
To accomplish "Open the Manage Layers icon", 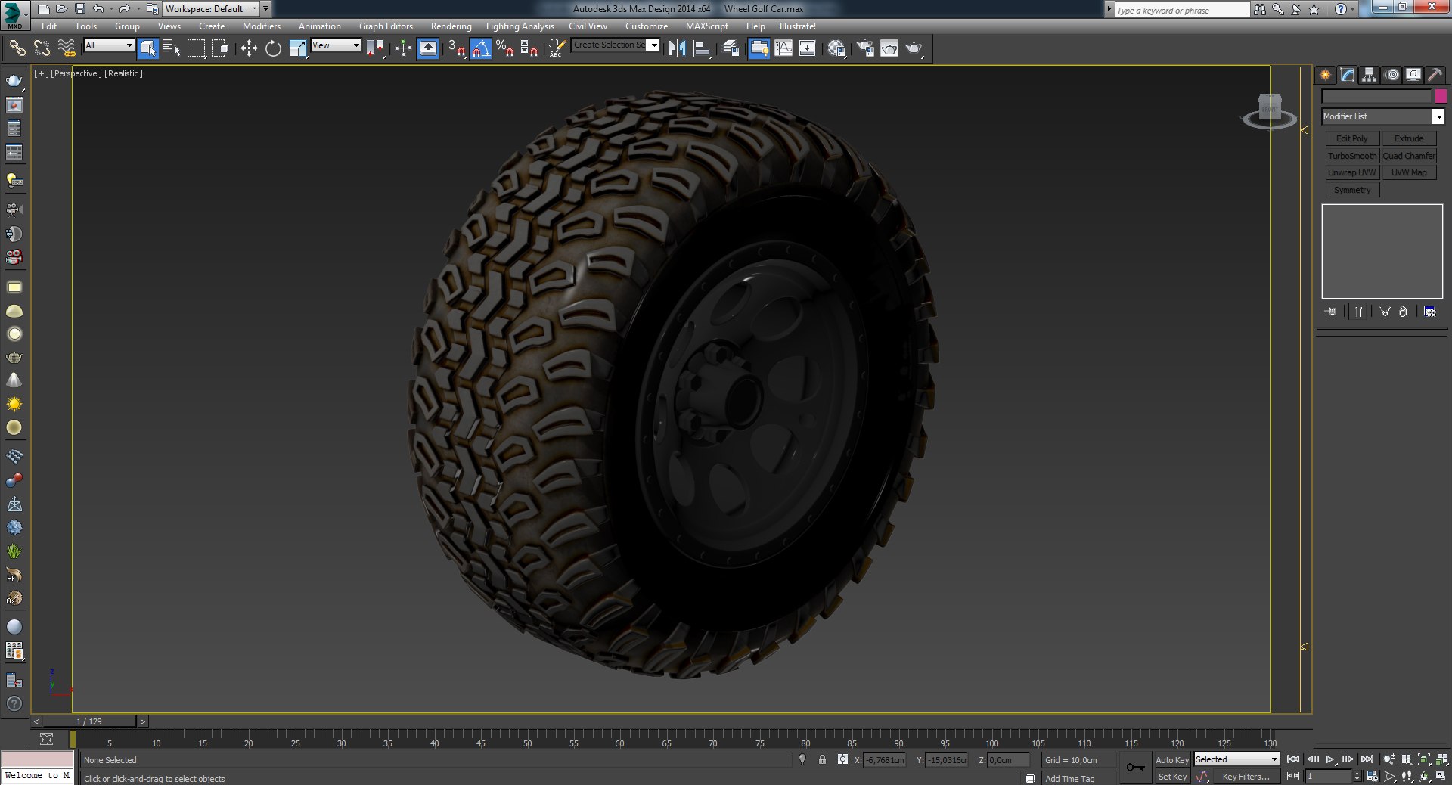I will pos(731,48).
